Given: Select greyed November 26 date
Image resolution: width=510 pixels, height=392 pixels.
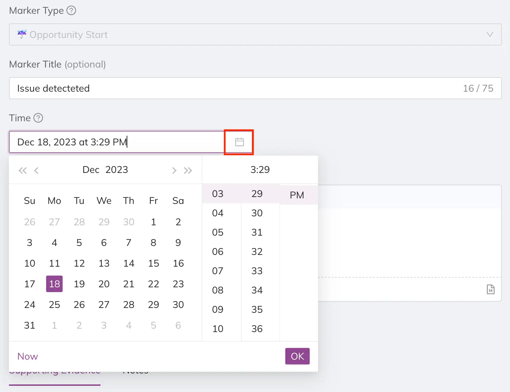Looking at the screenshot, I should pos(30,222).
